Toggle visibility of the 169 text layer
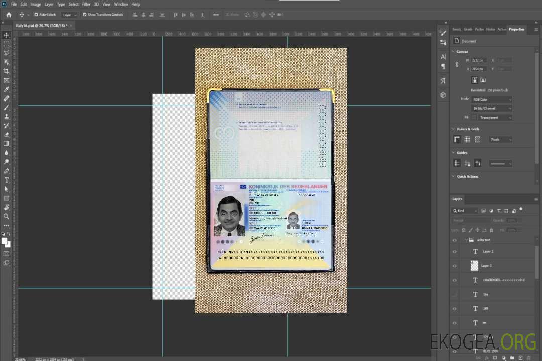 [455, 309]
